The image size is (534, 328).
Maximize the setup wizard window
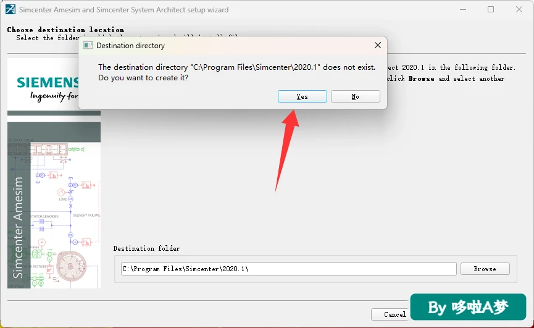click(x=491, y=9)
